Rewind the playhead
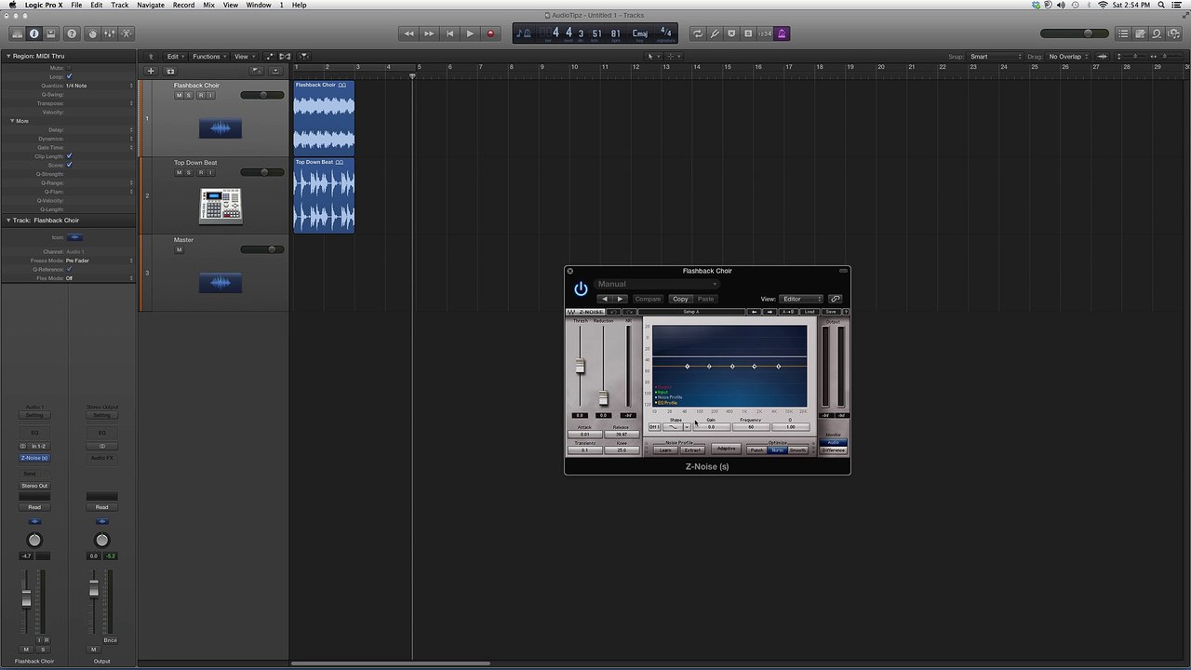 (408, 33)
